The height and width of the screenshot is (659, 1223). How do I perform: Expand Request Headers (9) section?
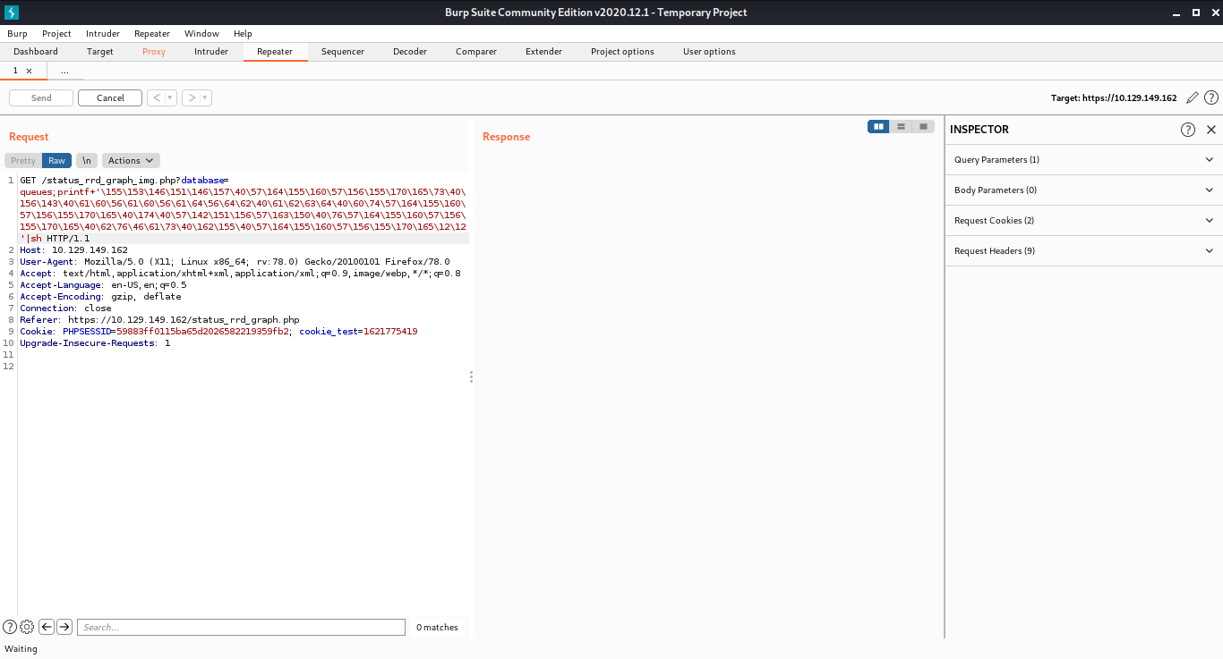(x=1084, y=251)
